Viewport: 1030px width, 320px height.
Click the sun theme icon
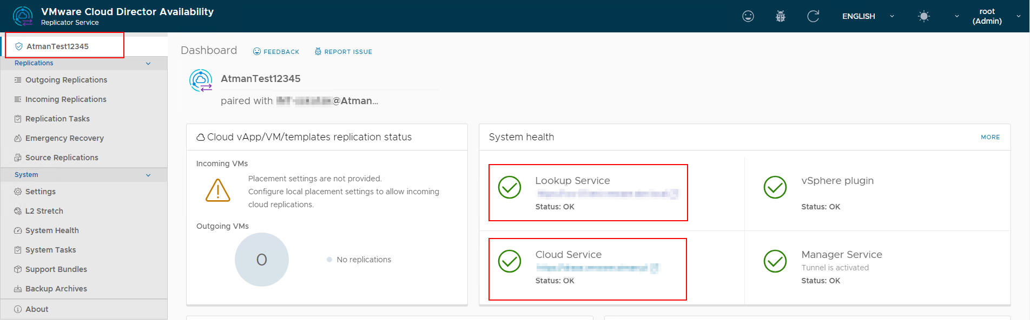(924, 16)
